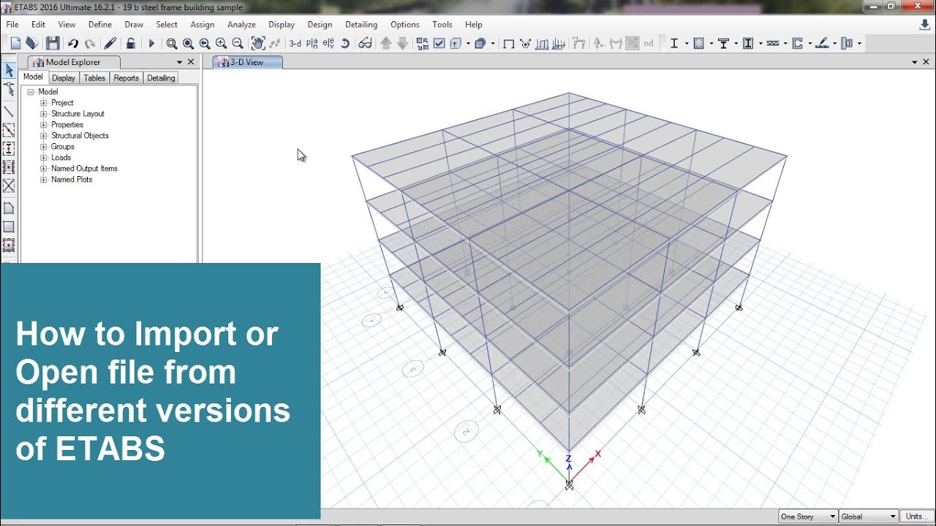Expand the Structure Layout node
The height and width of the screenshot is (526, 936).
[44, 114]
